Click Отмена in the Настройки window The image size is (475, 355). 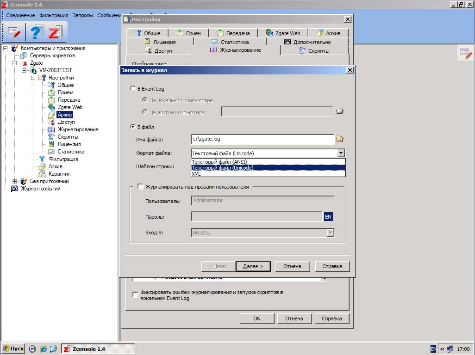pyautogui.click(x=294, y=318)
